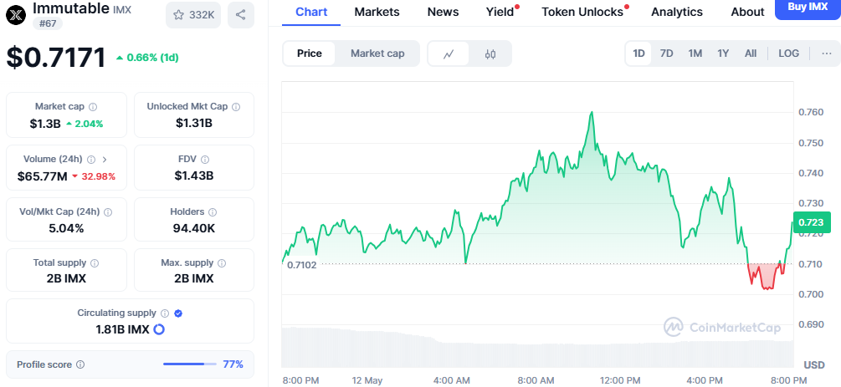Click the $0.7171 price value

(56, 58)
